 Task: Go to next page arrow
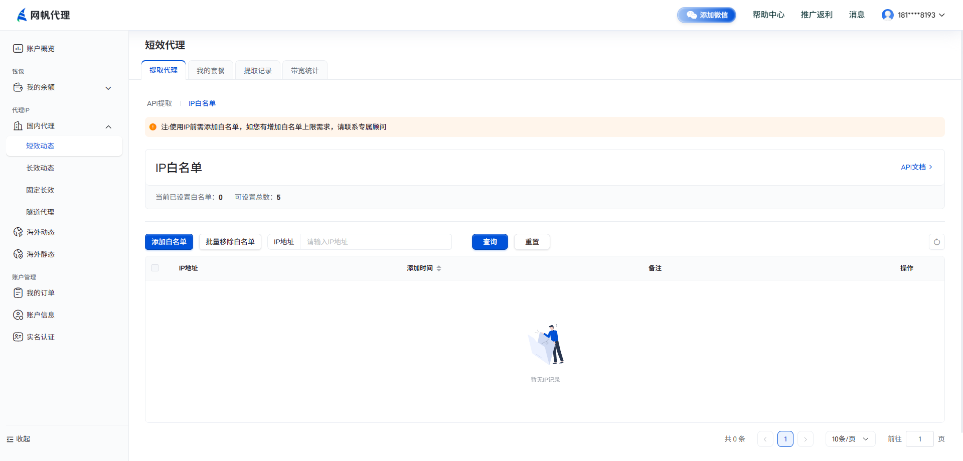(x=806, y=439)
